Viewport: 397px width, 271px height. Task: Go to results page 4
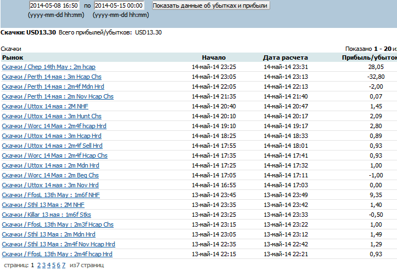[x=49, y=265]
